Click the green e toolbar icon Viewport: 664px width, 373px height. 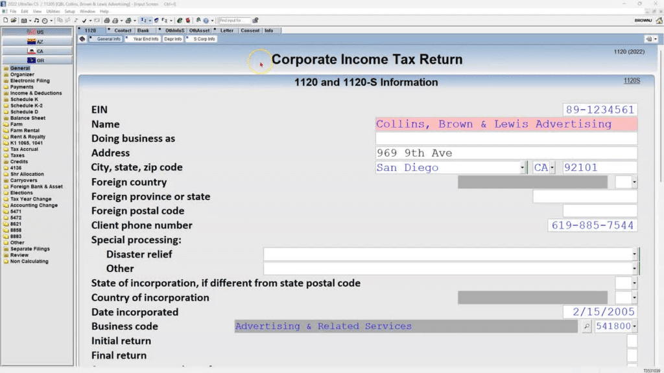(180, 20)
